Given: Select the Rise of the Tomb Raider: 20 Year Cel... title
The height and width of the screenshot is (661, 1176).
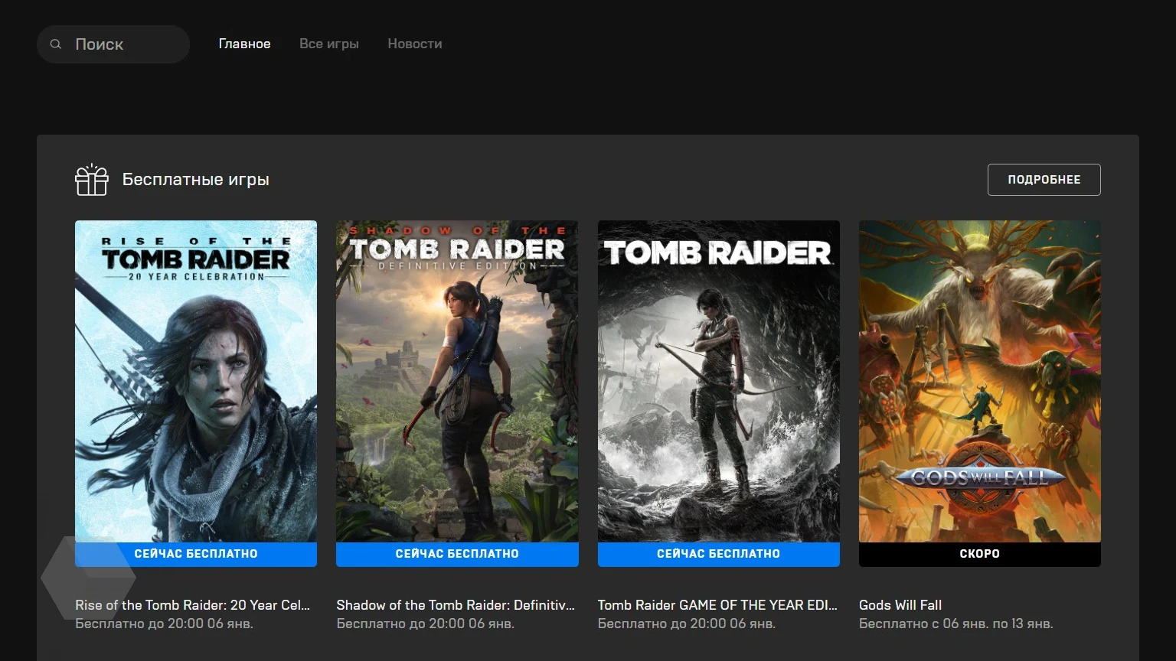Looking at the screenshot, I should (x=193, y=605).
